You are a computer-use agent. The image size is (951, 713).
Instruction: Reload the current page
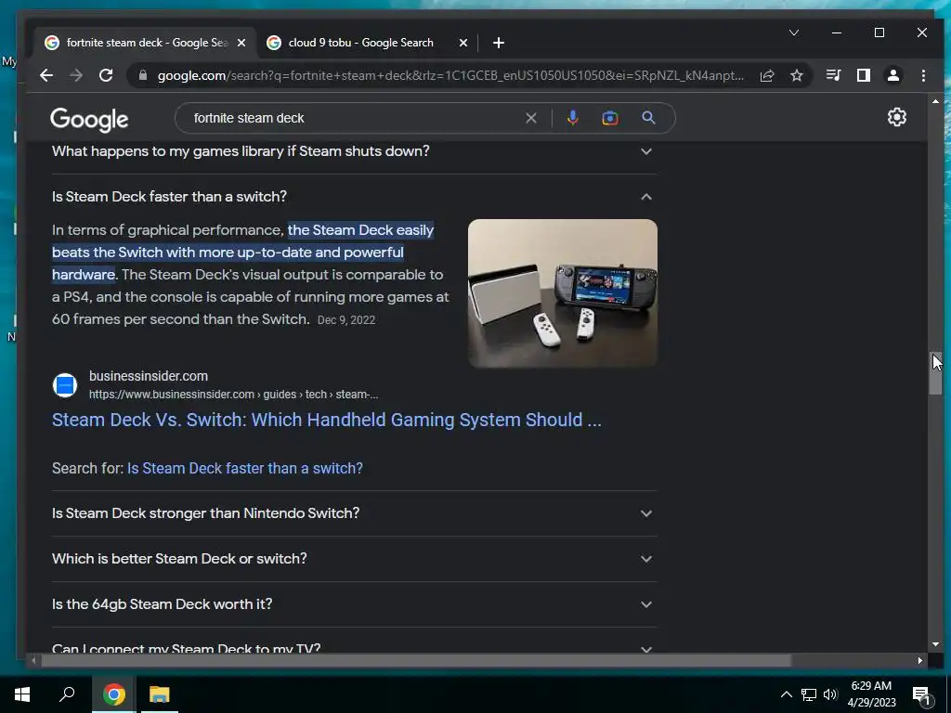click(x=106, y=75)
